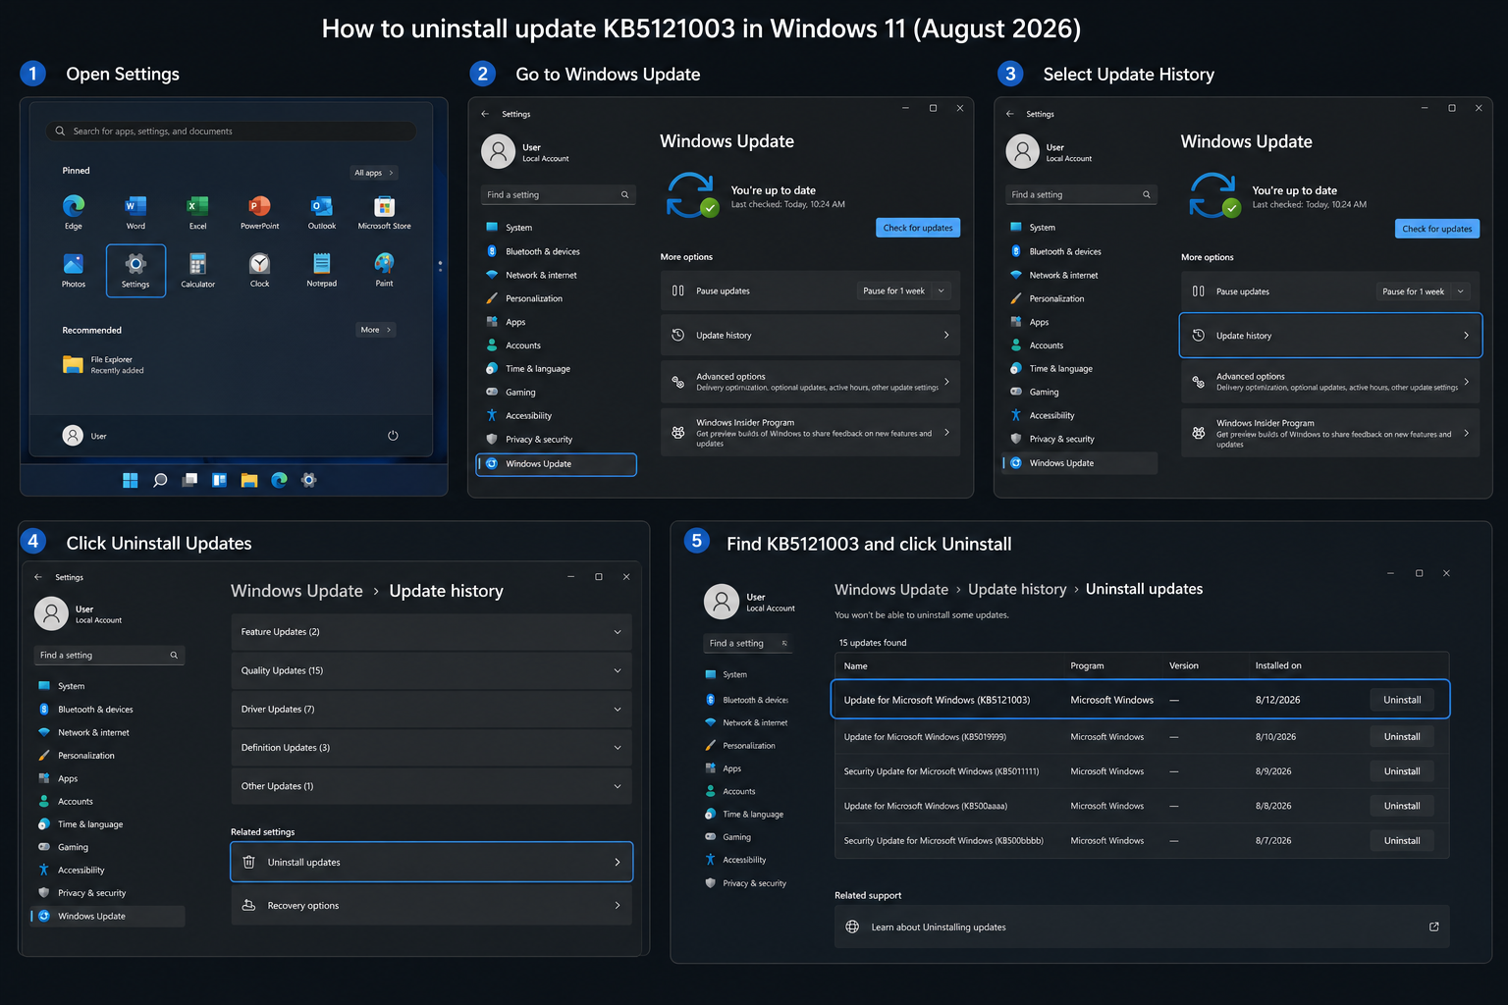The height and width of the screenshot is (1005, 1508).
Task: Open the Clock app
Action: click(259, 269)
